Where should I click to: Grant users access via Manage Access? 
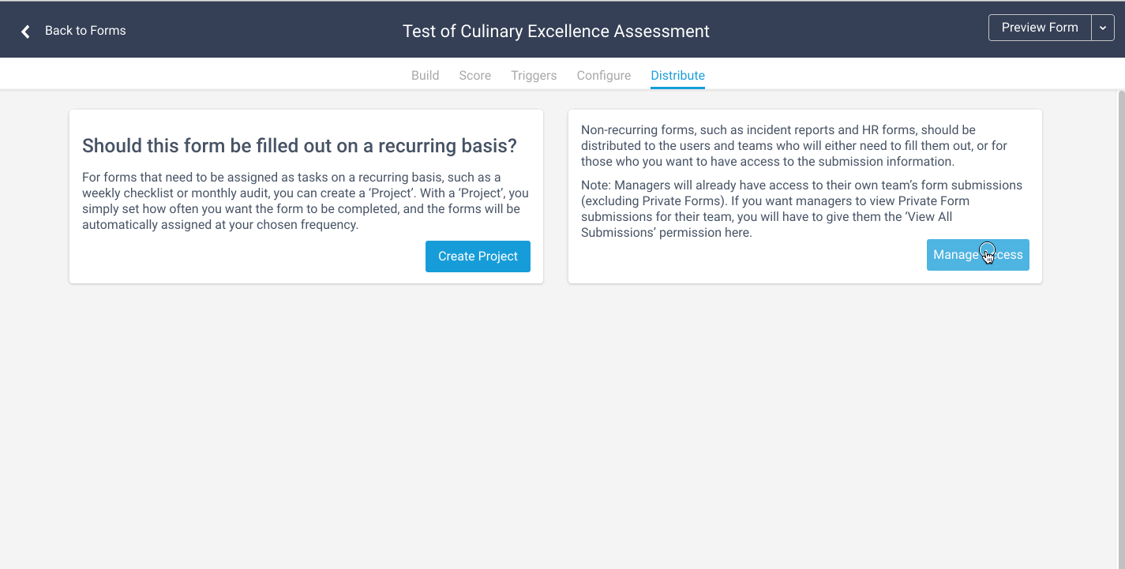pos(977,254)
